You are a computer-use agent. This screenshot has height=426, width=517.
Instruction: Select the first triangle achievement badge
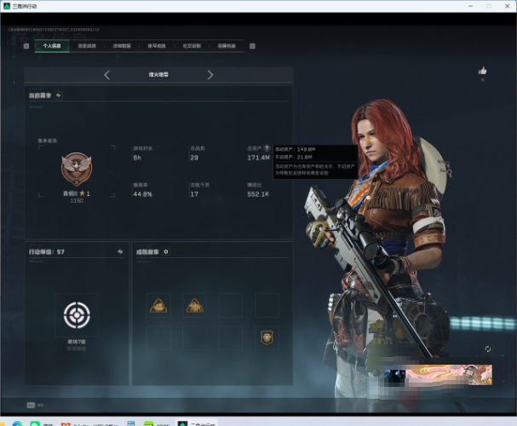(x=158, y=305)
